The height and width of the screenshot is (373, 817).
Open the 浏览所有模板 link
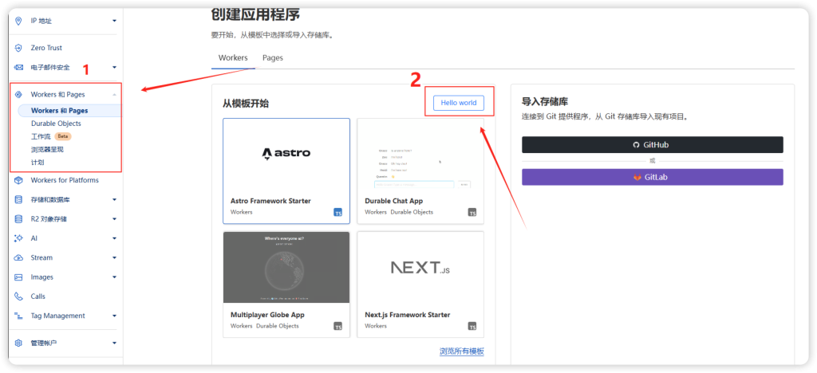coord(462,351)
